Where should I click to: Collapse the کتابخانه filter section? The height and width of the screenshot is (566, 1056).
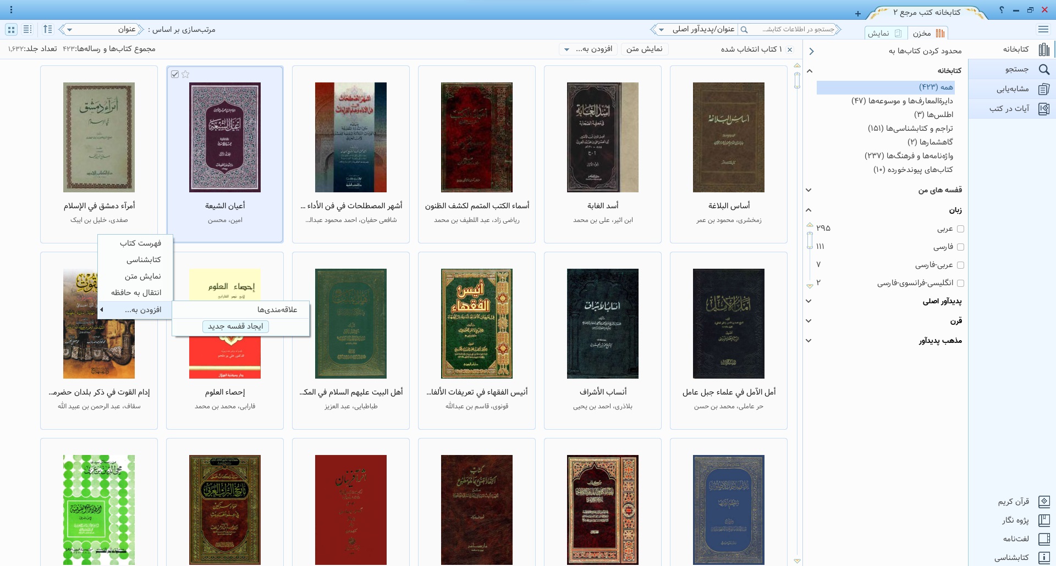pyautogui.click(x=809, y=71)
